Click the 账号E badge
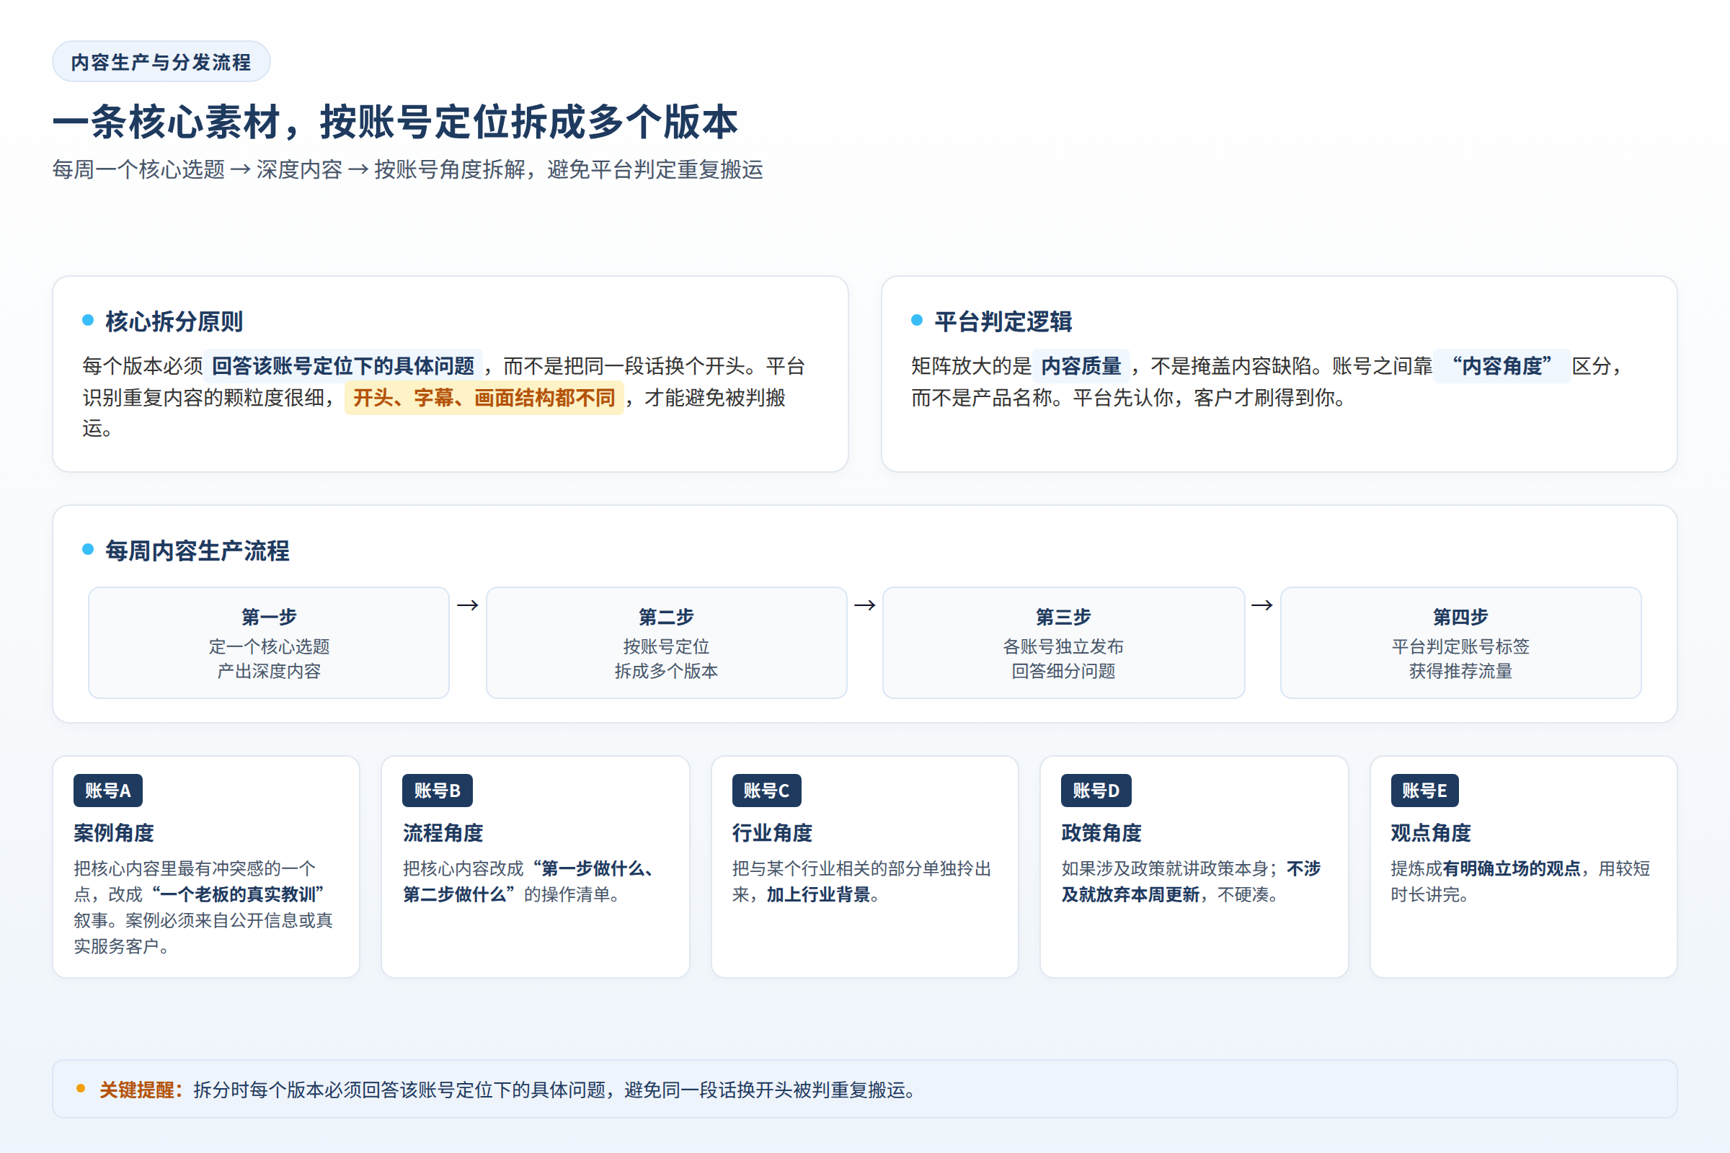This screenshot has width=1730, height=1153. 1425,791
